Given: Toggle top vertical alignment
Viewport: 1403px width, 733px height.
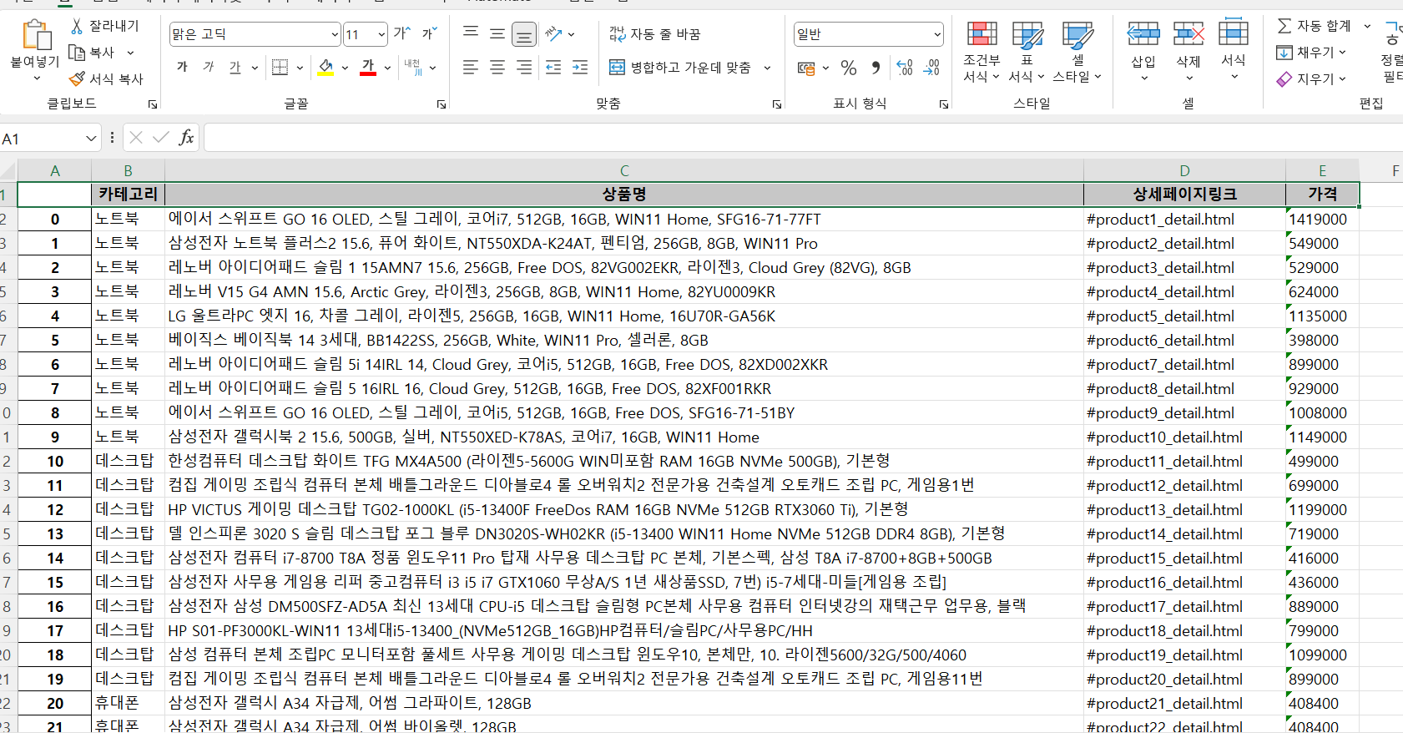Looking at the screenshot, I should click(471, 34).
